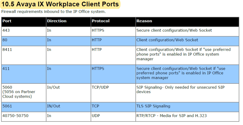Screen dimensions: 243x125
Task: Select the "In" direction cell in the 40750-50750 row
Action: click(68, 116)
